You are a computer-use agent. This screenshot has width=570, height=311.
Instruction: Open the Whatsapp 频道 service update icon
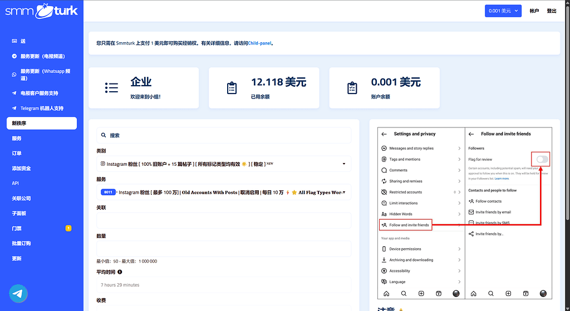pos(14,75)
